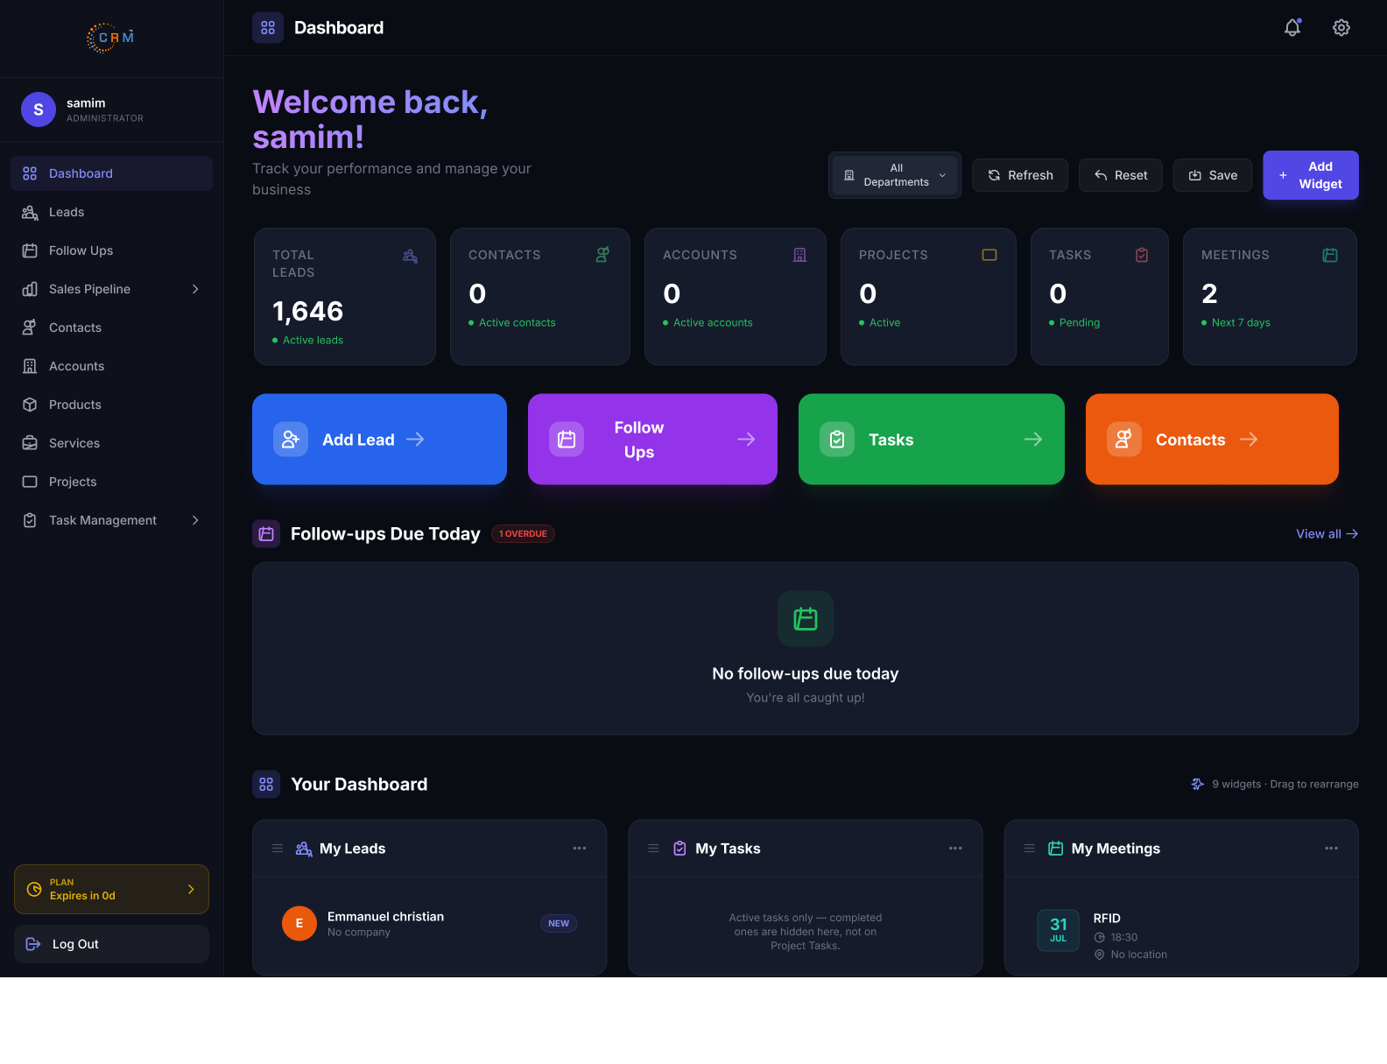Click the My Tasks drag handle icon
The image size is (1387, 1064).
point(653,849)
